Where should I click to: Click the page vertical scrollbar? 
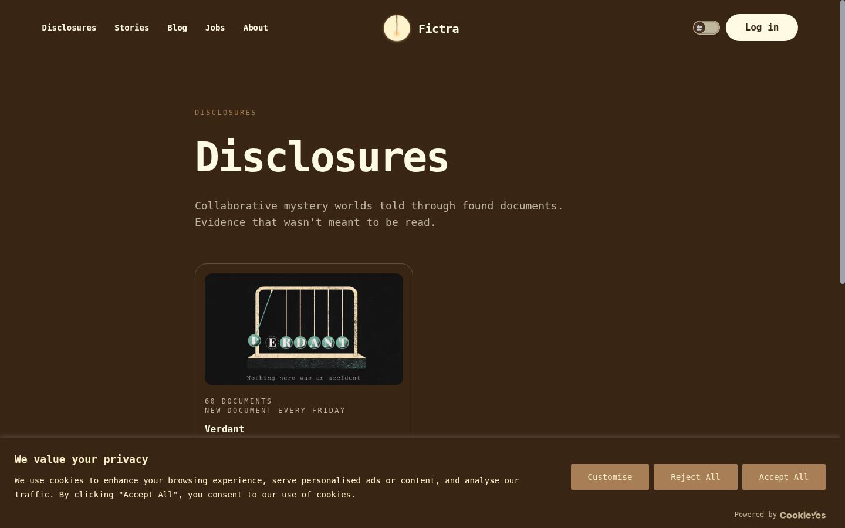tap(841, 143)
